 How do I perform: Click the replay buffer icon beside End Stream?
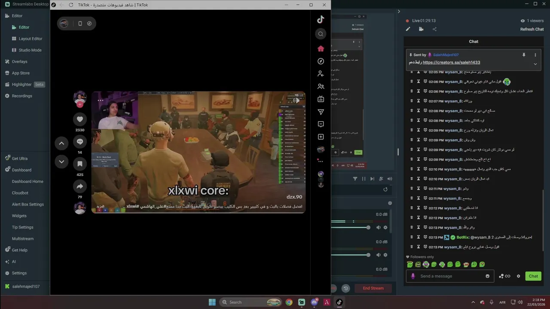(x=346, y=288)
